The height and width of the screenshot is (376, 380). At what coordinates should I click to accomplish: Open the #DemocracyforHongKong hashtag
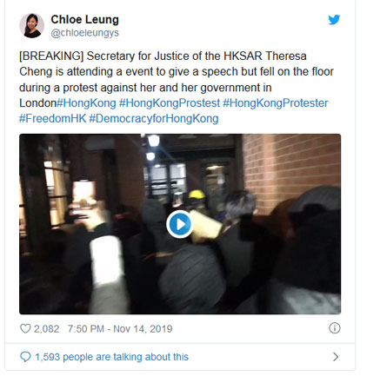pyautogui.click(x=154, y=119)
